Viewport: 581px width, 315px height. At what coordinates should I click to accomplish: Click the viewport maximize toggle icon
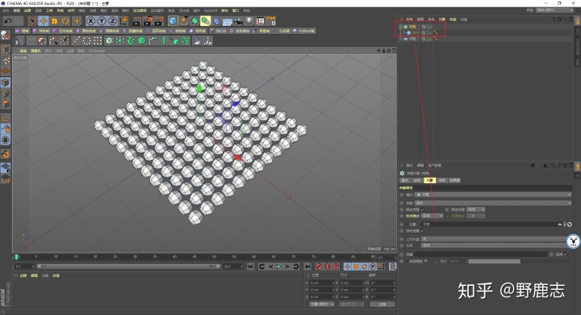point(394,51)
